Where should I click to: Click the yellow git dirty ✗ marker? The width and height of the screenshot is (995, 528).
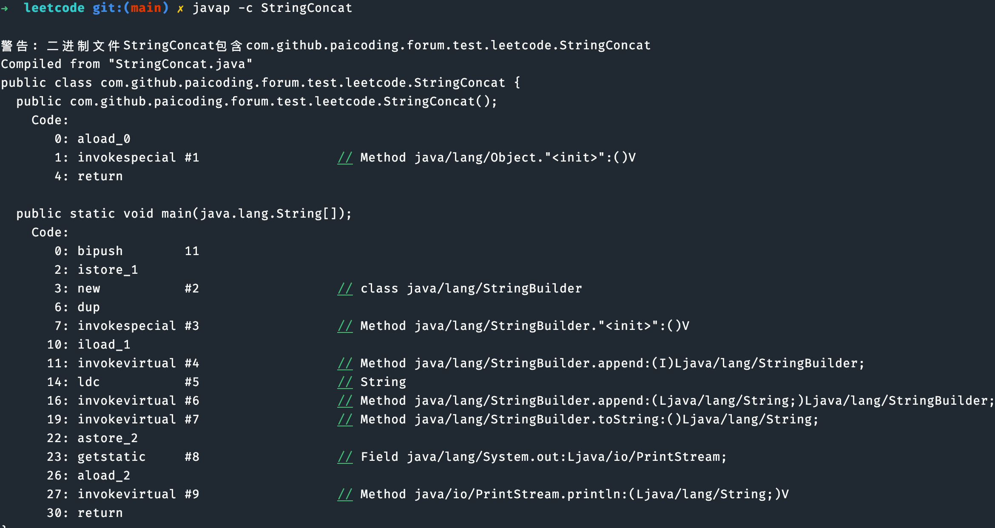tap(180, 9)
